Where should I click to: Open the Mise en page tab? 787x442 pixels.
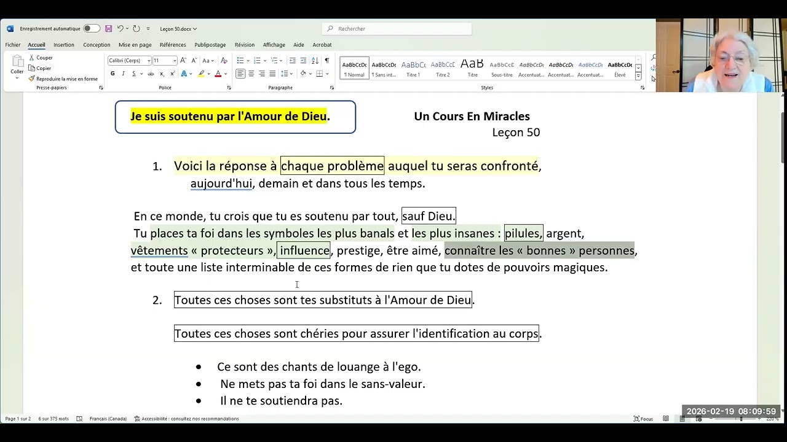(135, 45)
